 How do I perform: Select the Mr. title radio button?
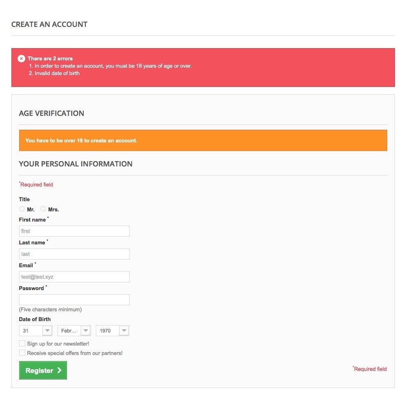[x=22, y=208]
